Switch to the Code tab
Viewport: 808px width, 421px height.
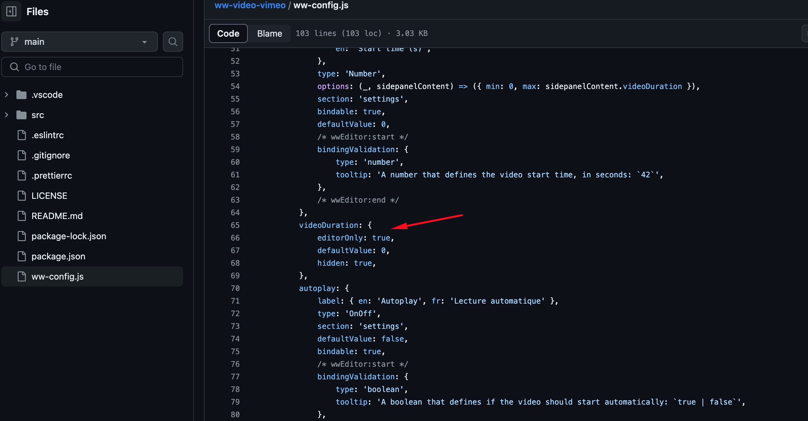(x=228, y=33)
